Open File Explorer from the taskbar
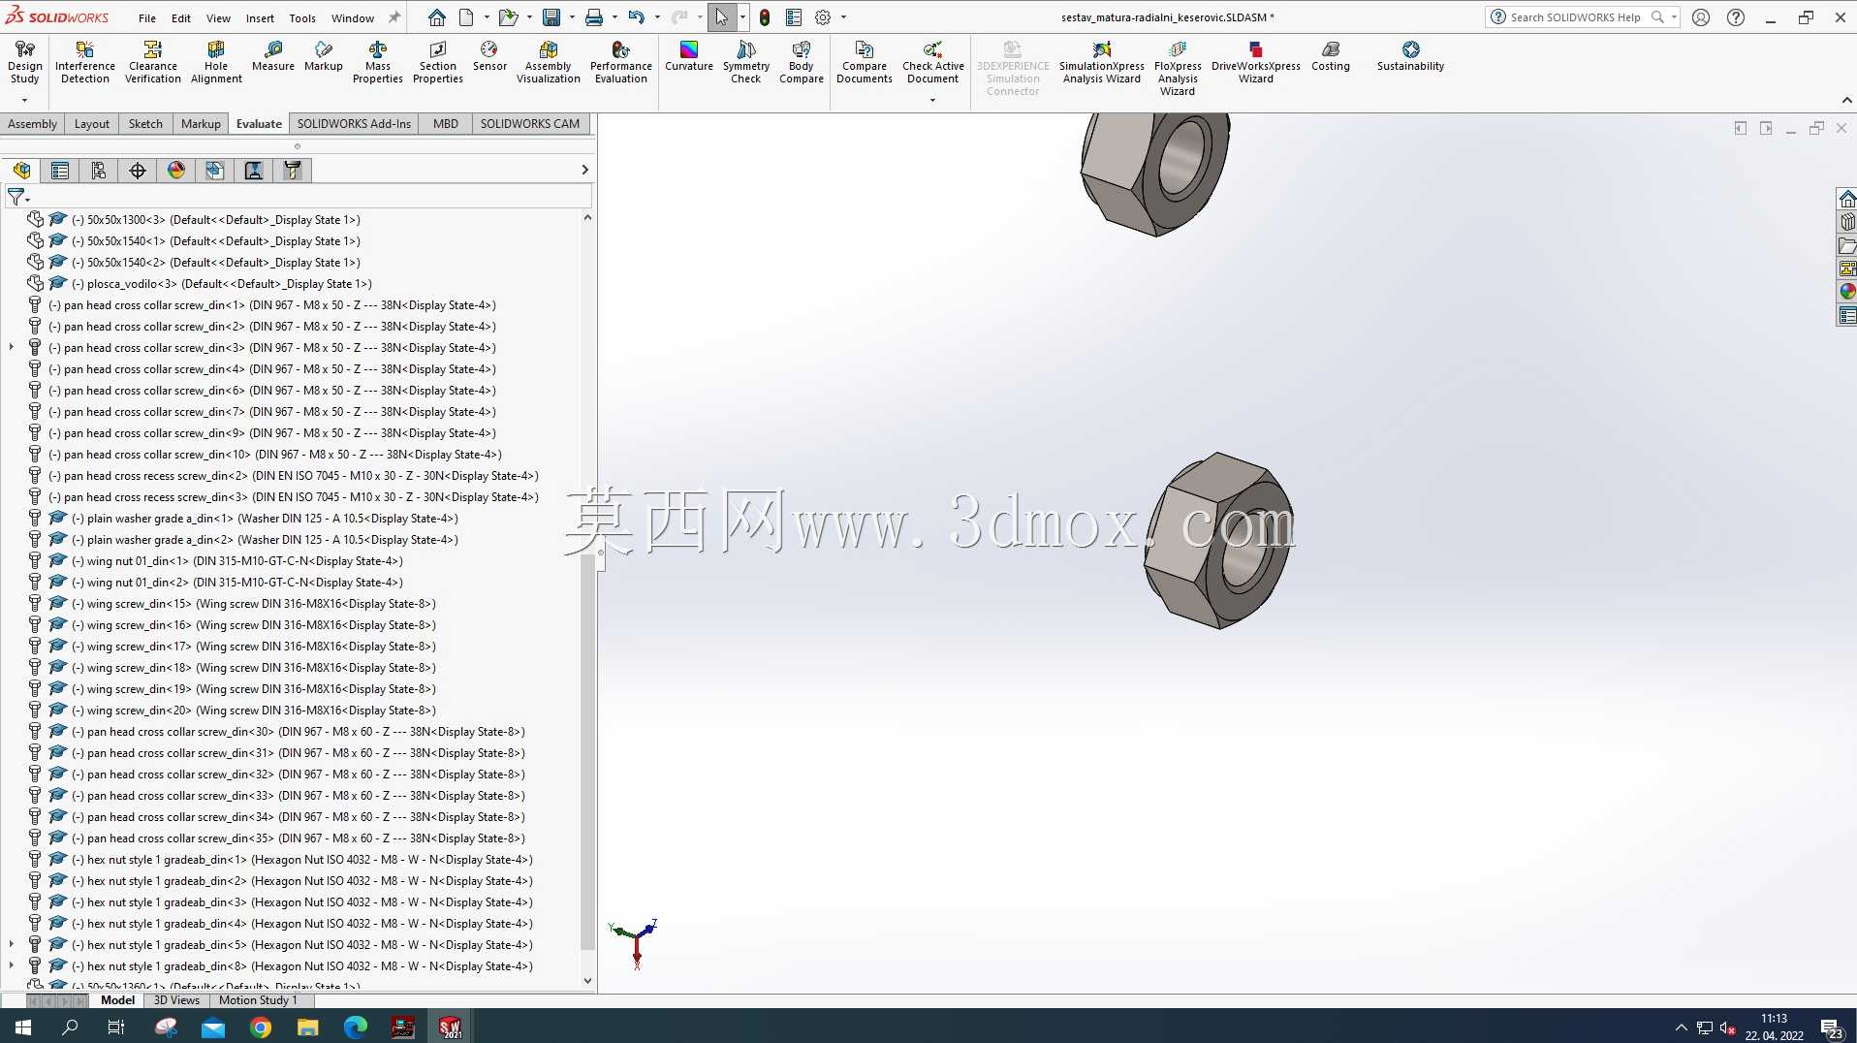Image resolution: width=1857 pixels, height=1043 pixels. (307, 1027)
